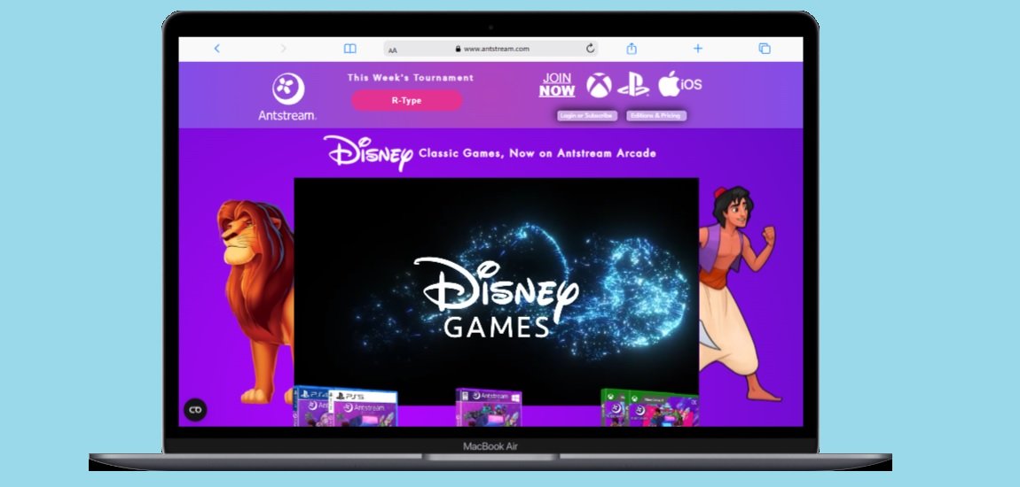The image size is (1020, 487).
Task: Click the Antstream logo
Action: (x=287, y=97)
